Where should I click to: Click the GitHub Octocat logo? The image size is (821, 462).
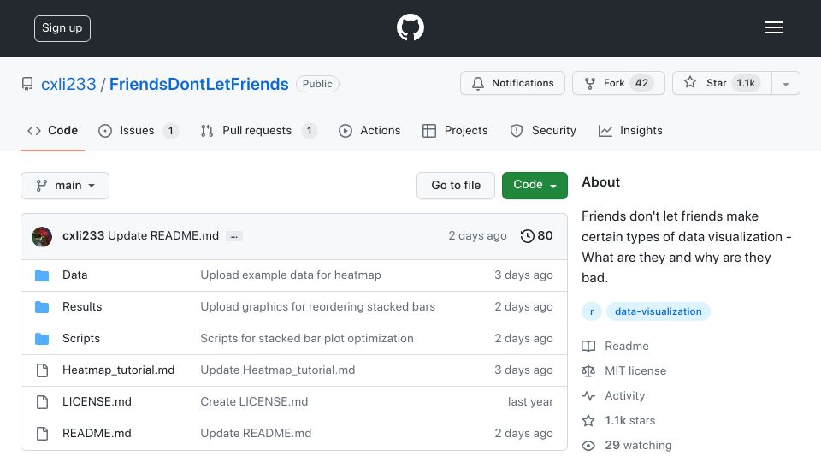pos(410,27)
